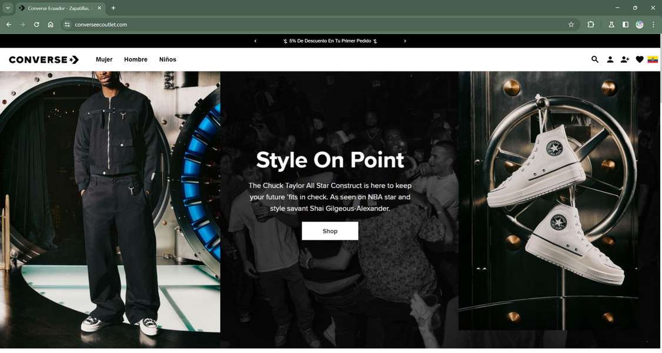The width and height of the screenshot is (662, 353).
Task: Click the page vertical scrollbar
Action: click(x=660, y=192)
